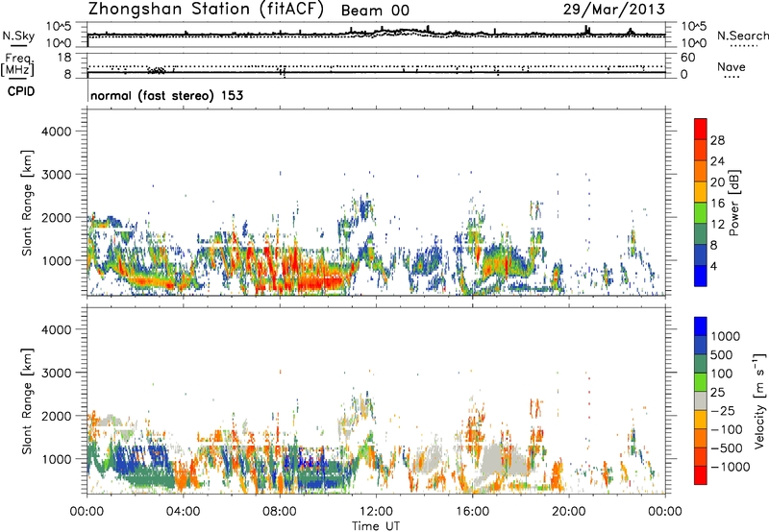Click the '08:00' time axis tick label
This screenshot has height=532, width=769.
(280, 512)
